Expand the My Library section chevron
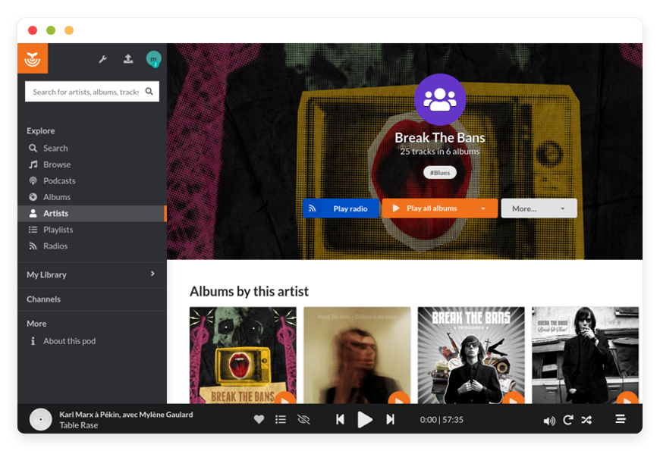The height and width of the screenshot is (451, 660). (x=152, y=274)
